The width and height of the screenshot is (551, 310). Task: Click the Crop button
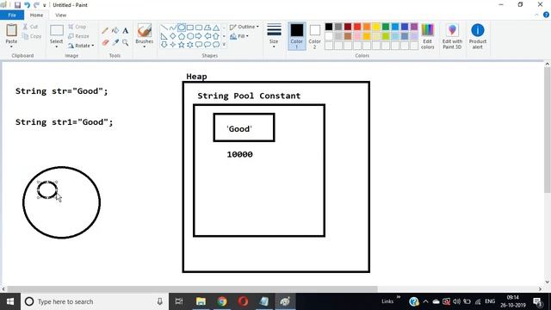click(x=77, y=27)
